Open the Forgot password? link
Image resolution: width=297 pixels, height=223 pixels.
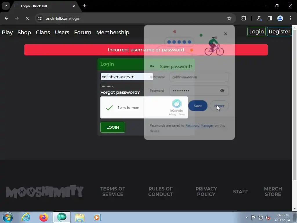coord(120,92)
